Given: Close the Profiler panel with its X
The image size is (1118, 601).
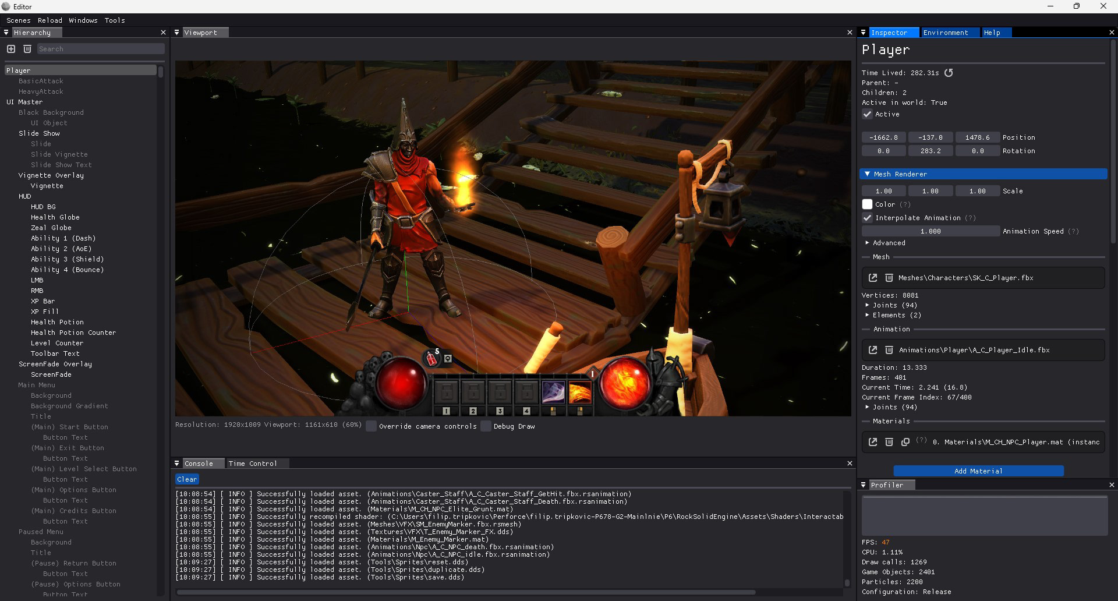Looking at the screenshot, I should 1112,485.
